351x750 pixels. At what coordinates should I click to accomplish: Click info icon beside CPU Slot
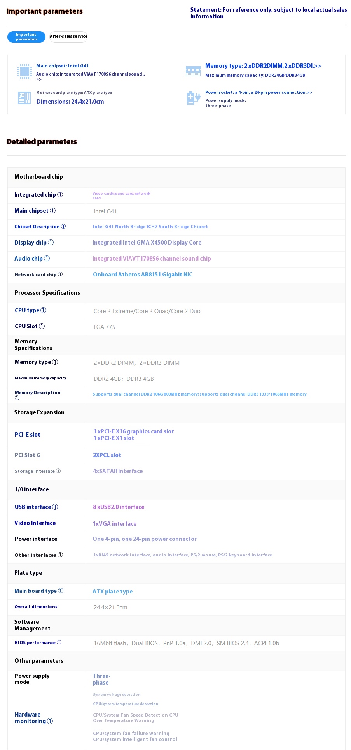(x=42, y=326)
